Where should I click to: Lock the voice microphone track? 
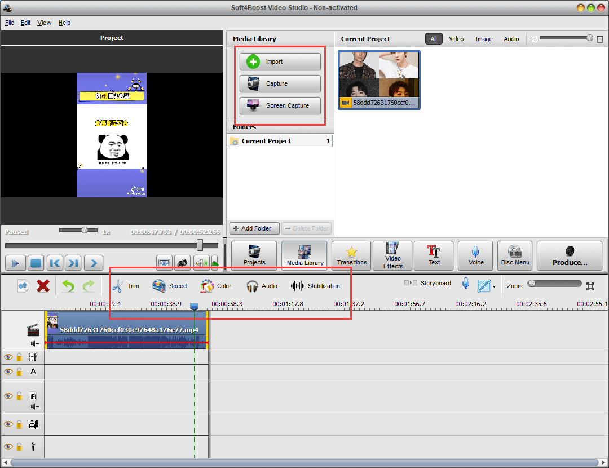coord(19,447)
